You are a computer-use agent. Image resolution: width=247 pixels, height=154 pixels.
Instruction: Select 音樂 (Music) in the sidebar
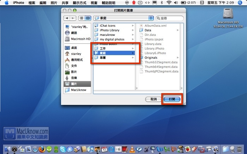pyautogui.click(x=77, y=78)
